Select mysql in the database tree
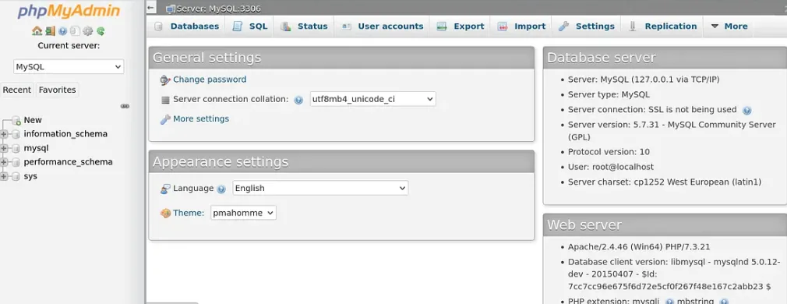Screen dimensions: 787x304 click(x=36, y=148)
